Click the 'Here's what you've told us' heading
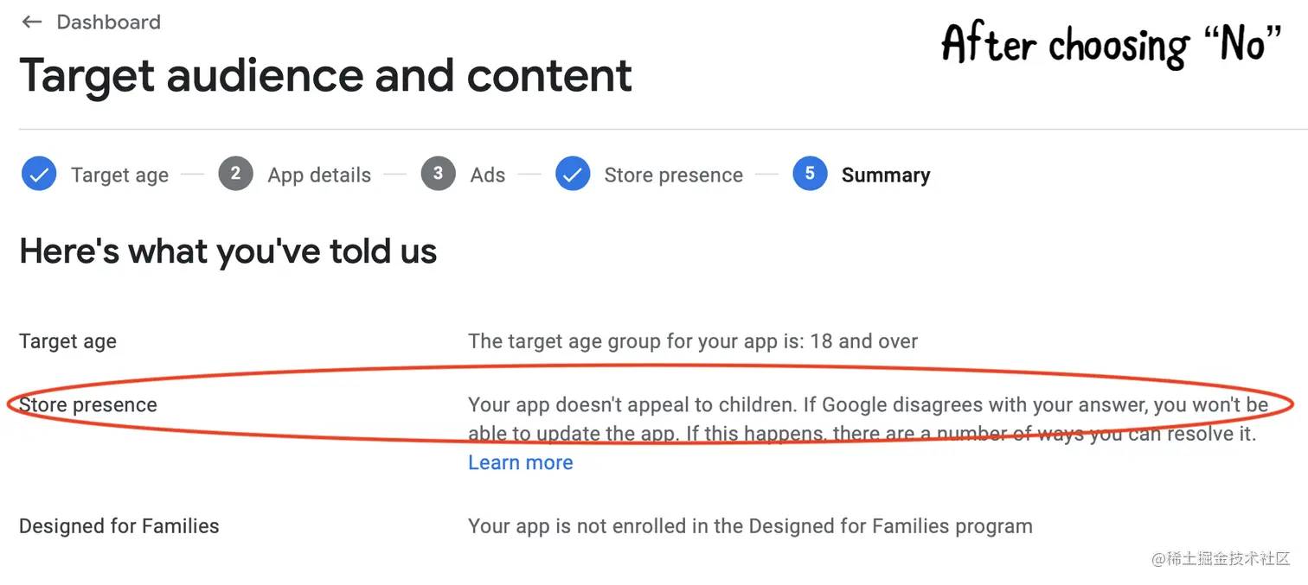 228,251
